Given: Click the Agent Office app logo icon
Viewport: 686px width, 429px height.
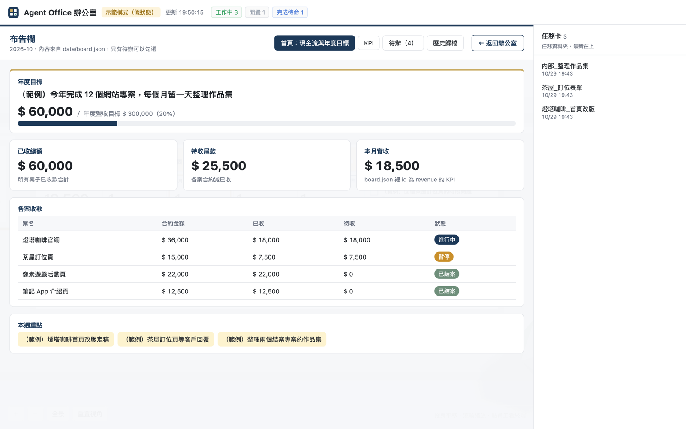Looking at the screenshot, I should click(x=13, y=12).
